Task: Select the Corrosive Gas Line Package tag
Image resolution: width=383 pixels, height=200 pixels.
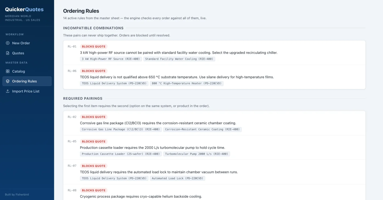Action: pos(121,129)
